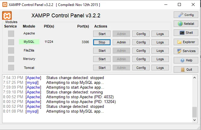Open Explorer folder button

(186, 42)
